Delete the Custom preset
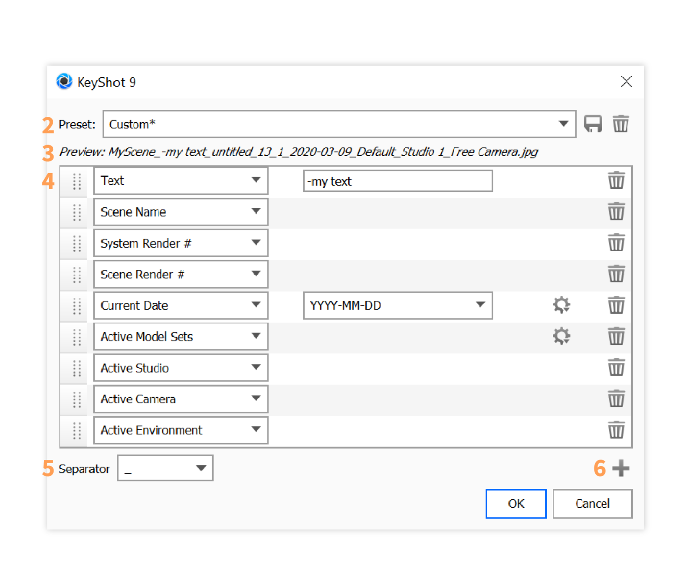Viewport: 686px width, 580px height. click(x=621, y=124)
